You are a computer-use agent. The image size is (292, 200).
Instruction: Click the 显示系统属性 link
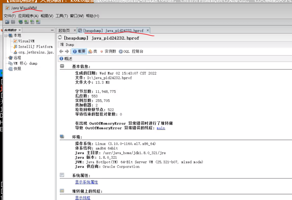(87, 182)
